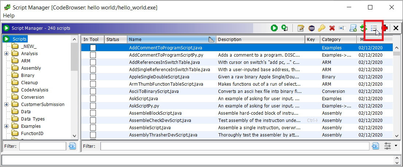Tick In Tool for AsciiToBinaryScript.java

point(93,91)
